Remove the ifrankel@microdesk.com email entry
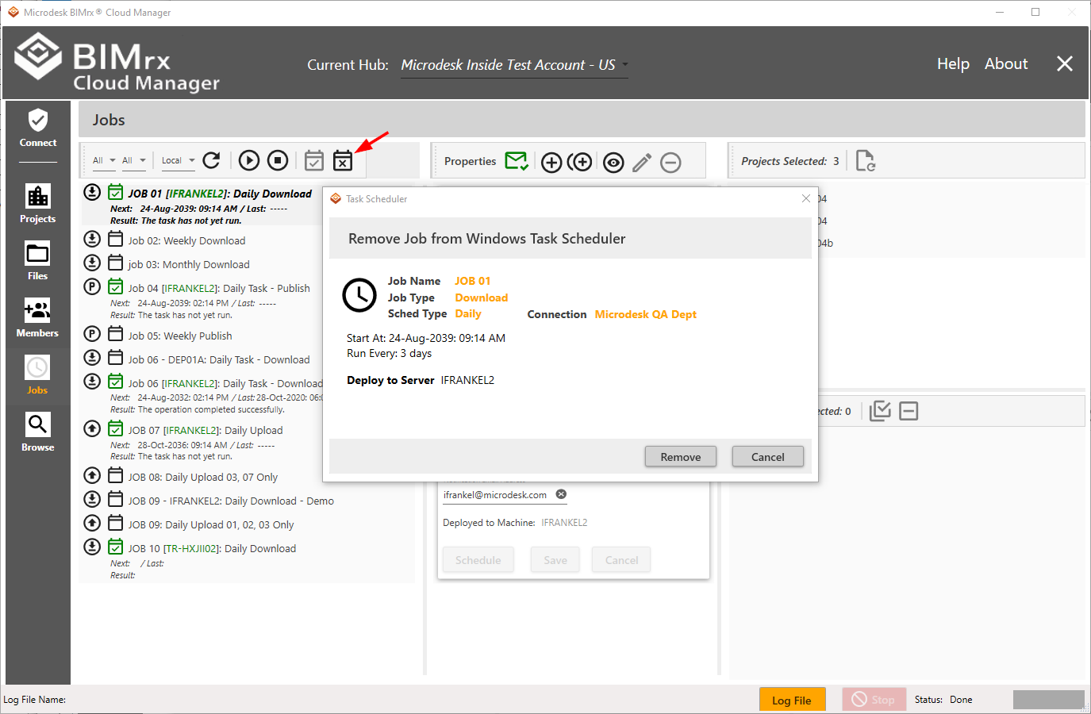Viewport: 1091px width, 714px height. [561, 494]
